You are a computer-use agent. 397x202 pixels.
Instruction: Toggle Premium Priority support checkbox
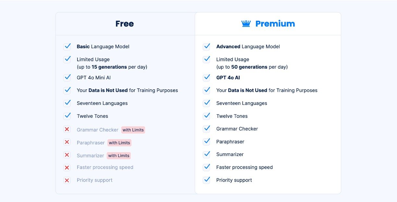click(x=207, y=180)
